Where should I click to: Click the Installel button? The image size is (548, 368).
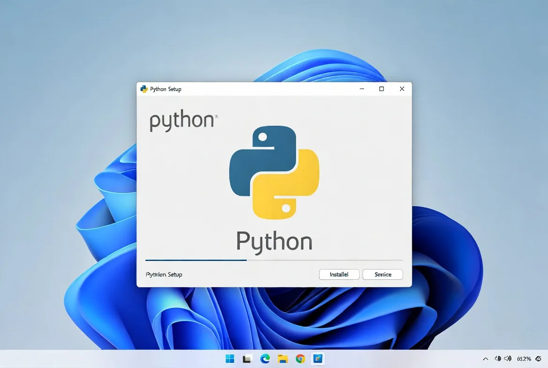[x=339, y=274]
